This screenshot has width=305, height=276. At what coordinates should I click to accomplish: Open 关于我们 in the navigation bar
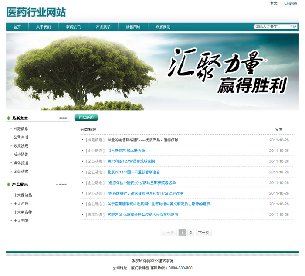44,27
